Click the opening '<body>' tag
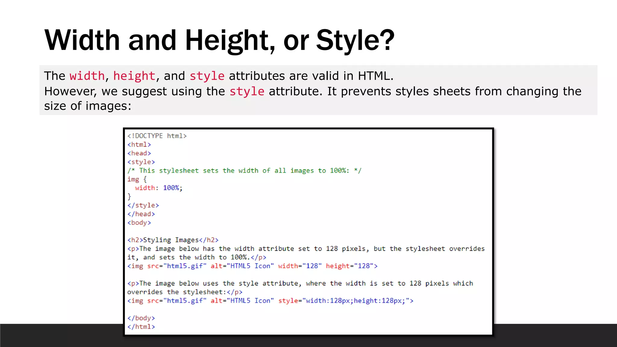 tap(139, 223)
